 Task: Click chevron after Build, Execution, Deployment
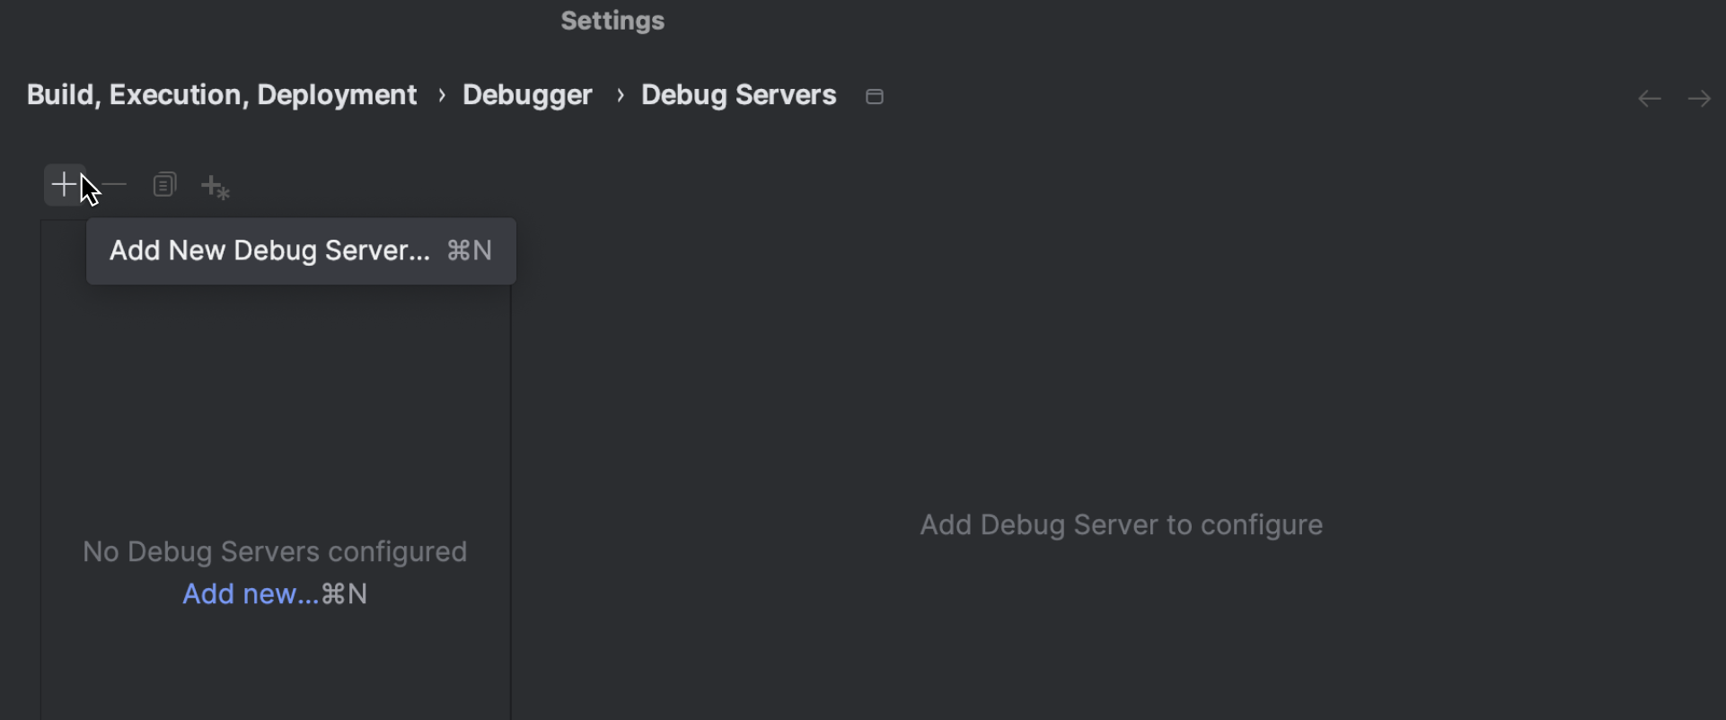click(x=442, y=95)
